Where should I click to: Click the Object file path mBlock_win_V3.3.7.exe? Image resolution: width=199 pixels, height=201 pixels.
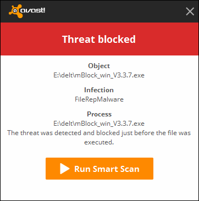(99, 75)
